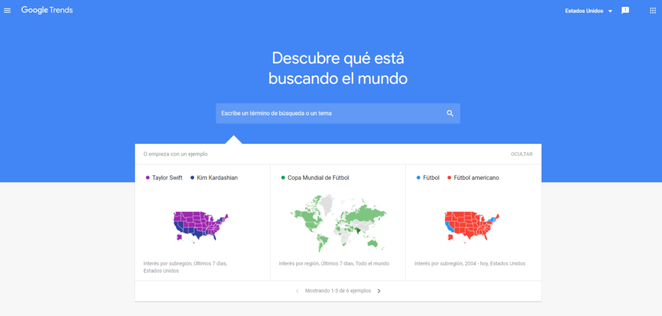Click the Últimos 7 días Estados Unidos caption
This screenshot has height=316, width=662.
[x=186, y=267]
